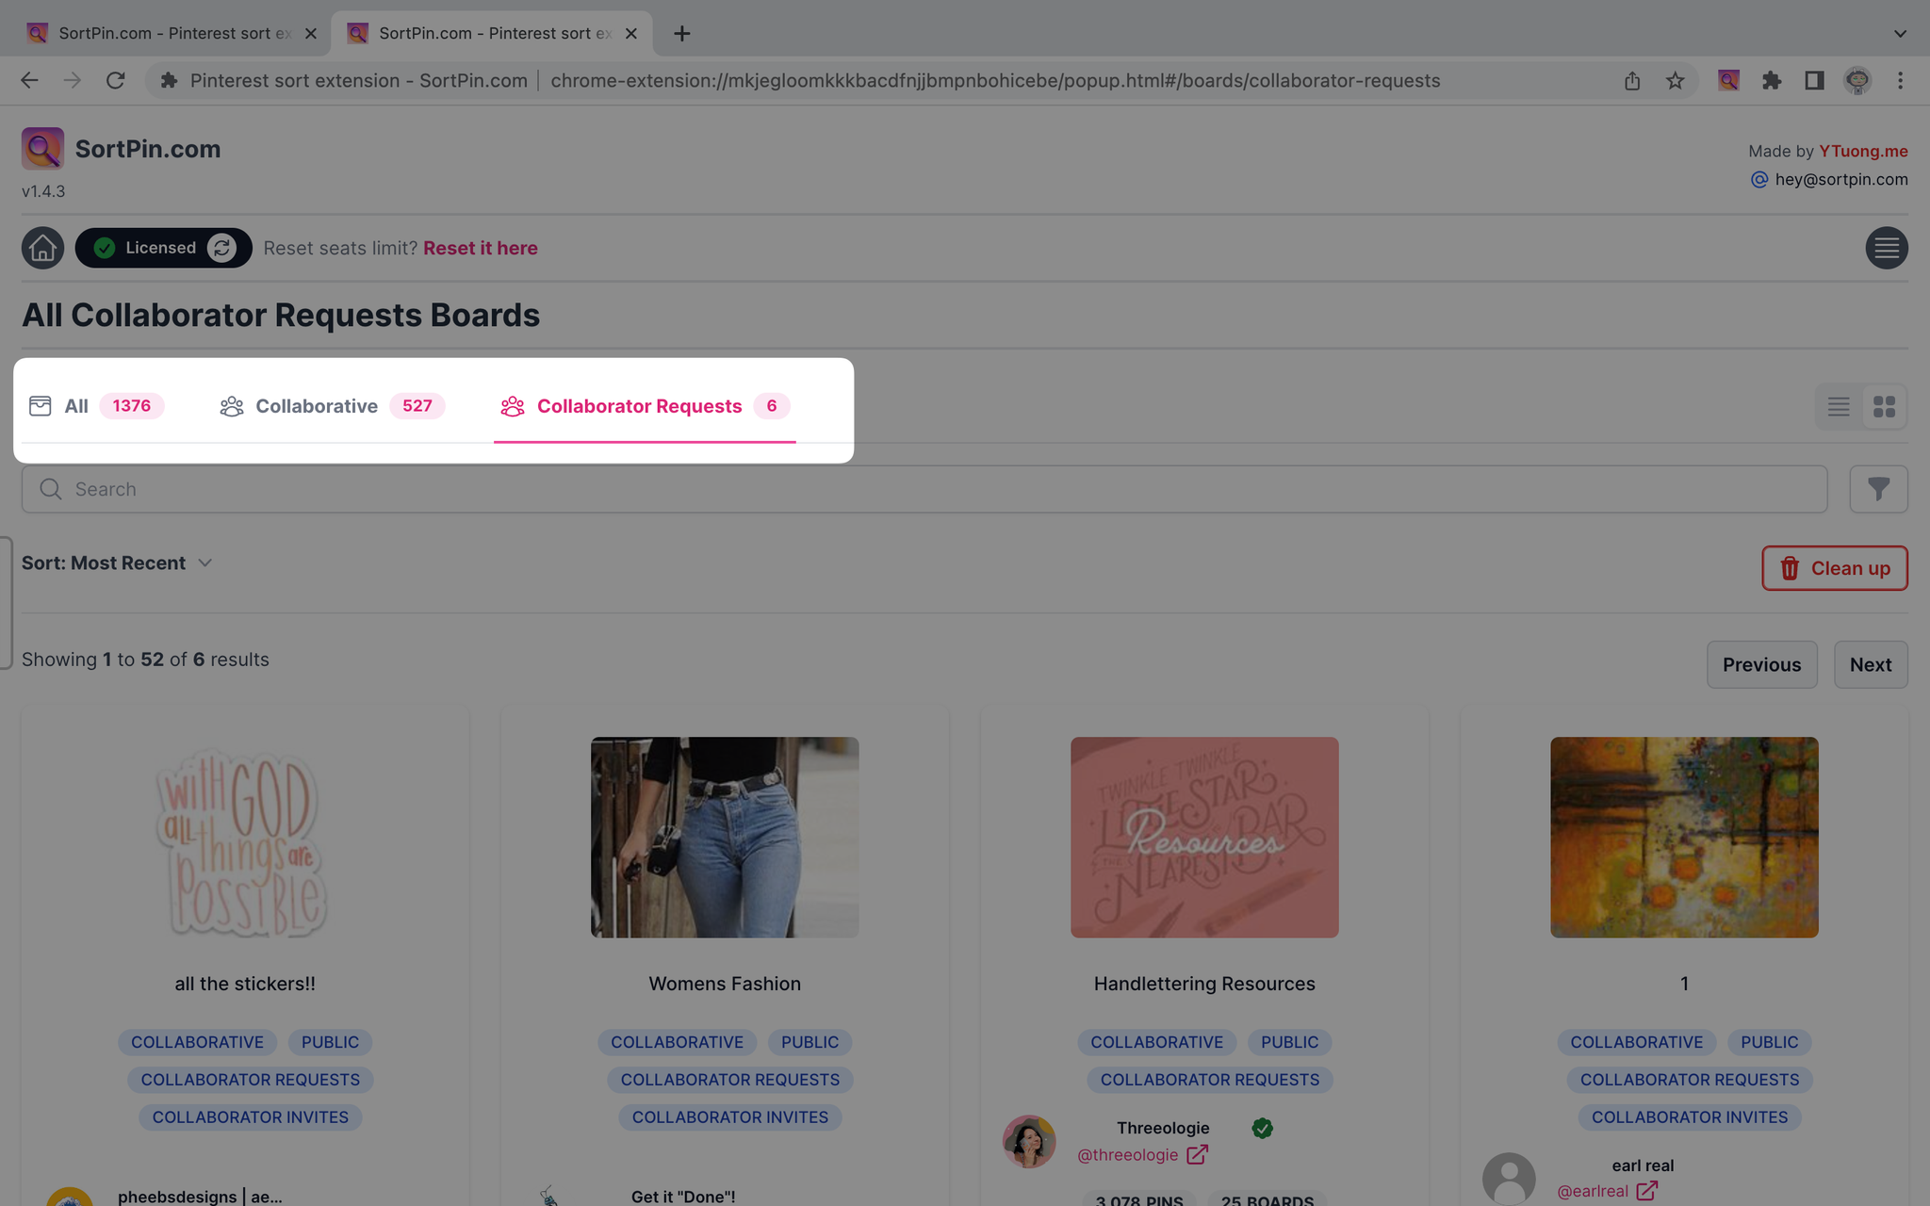
Task: Open the YTuong.me link
Action: (x=1863, y=151)
